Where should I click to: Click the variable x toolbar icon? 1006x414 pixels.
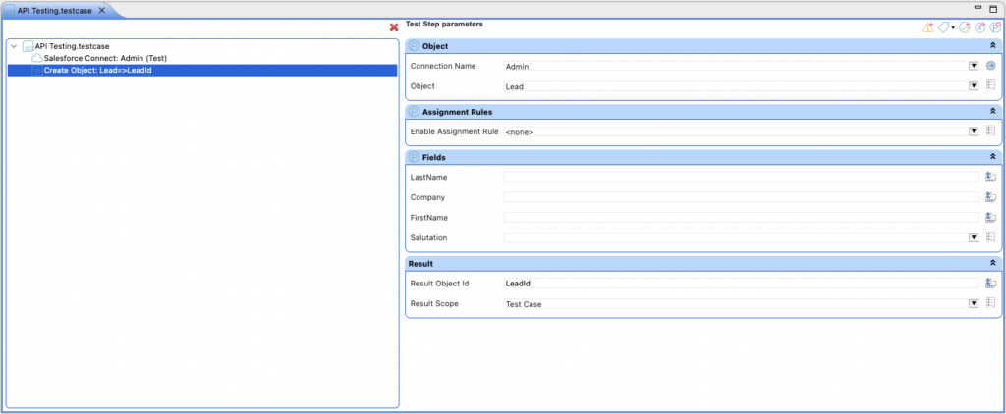pos(979,27)
